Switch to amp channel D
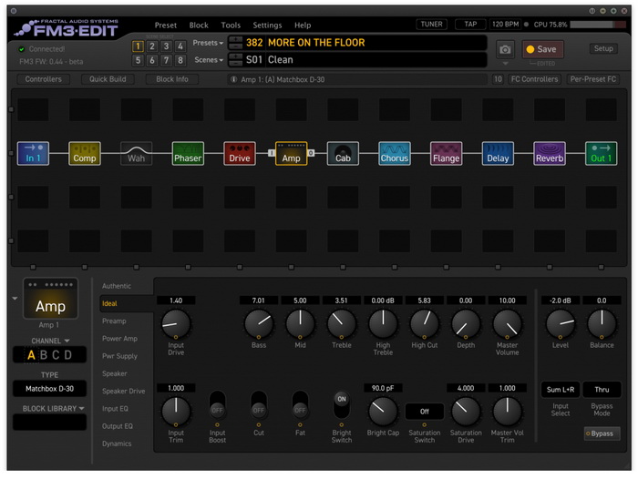This screenshot has width=638, height=479. pyautogui.click(x=68, y=355)
